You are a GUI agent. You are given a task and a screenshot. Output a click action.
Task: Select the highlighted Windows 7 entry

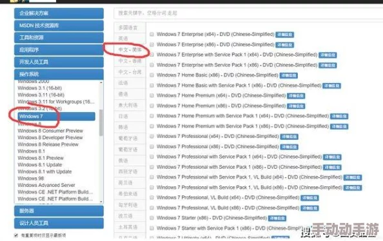pyautogui.click(x=57, y=116)
